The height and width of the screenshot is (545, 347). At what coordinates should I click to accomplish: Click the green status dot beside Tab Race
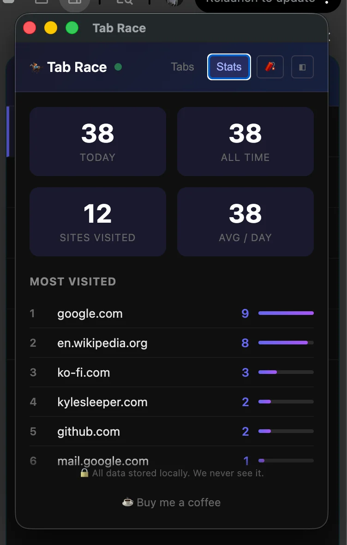tap(118, 67)
